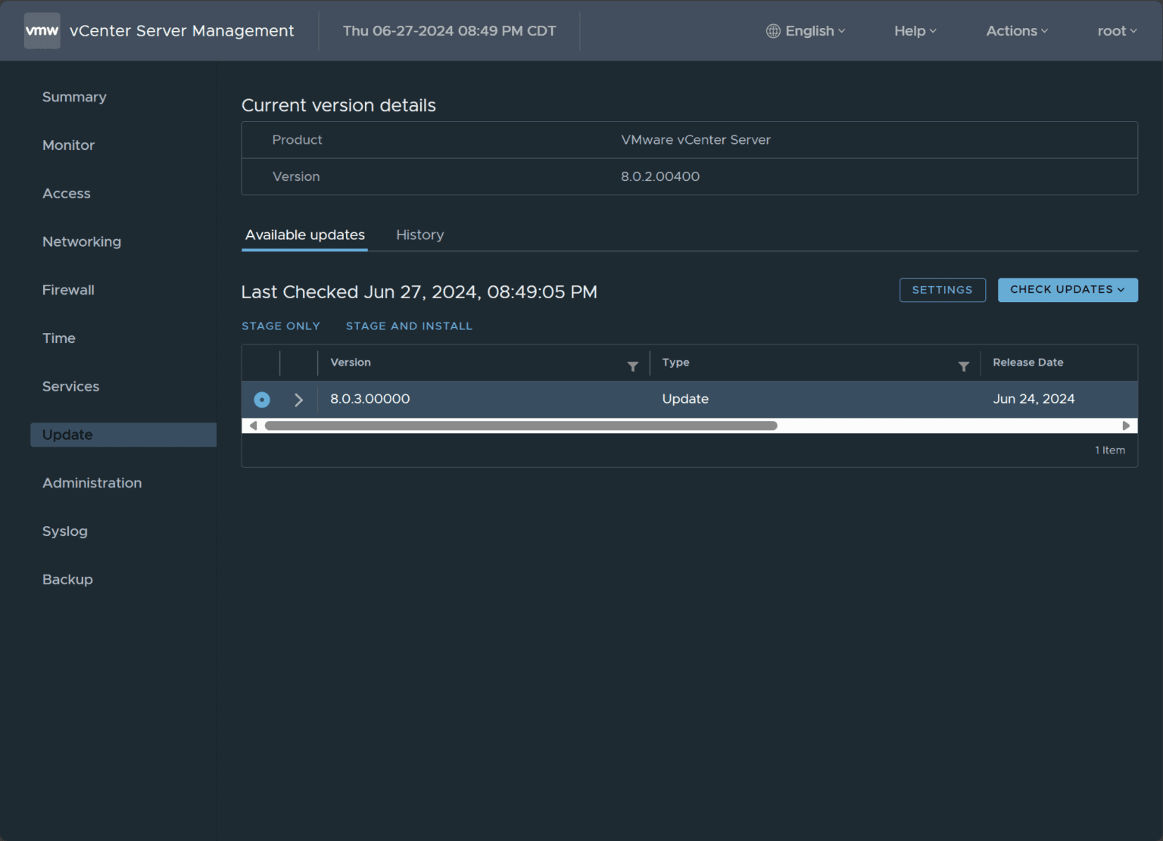Click STAGE AND INSTALL
Viewport: 1163px width, 841px height.
click(x=409, y=325)
